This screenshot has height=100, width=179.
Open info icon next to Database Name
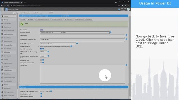(111, 32)
